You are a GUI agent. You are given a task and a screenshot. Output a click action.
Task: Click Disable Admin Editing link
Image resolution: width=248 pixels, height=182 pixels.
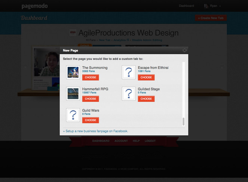tap(147, 40)
